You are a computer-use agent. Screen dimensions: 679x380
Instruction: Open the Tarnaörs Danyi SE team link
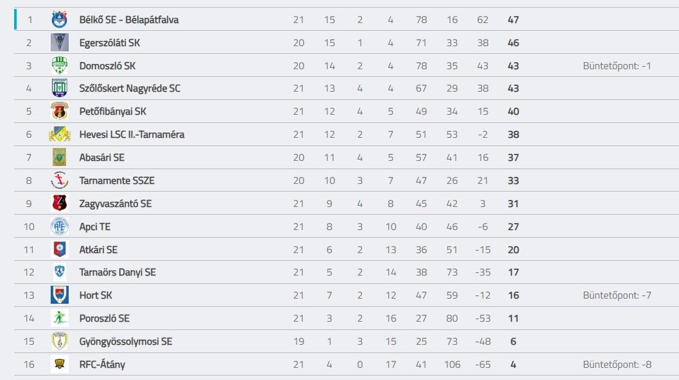coord(117,272)
